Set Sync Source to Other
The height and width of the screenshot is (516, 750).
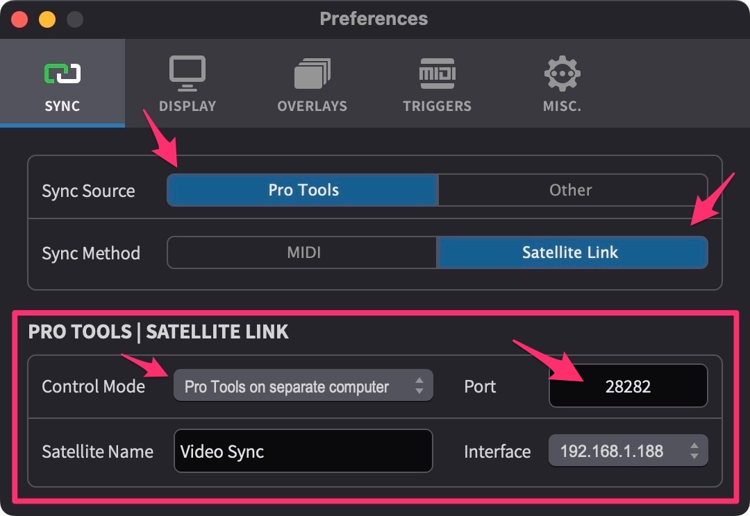572,190
